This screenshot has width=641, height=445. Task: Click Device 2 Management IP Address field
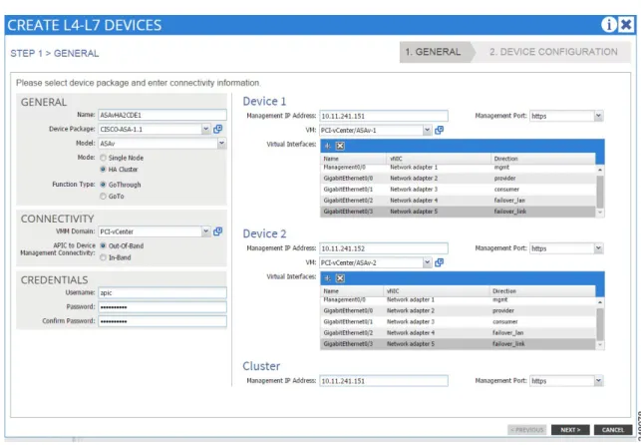pos(384,248)
